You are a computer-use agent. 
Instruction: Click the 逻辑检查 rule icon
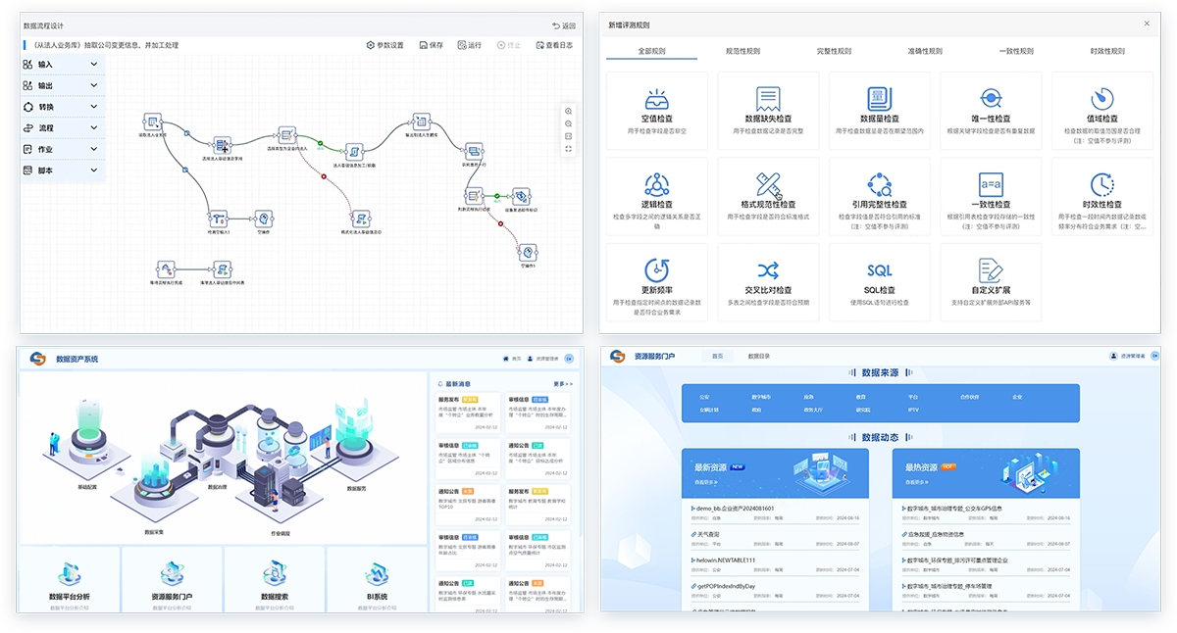(656, 185)
